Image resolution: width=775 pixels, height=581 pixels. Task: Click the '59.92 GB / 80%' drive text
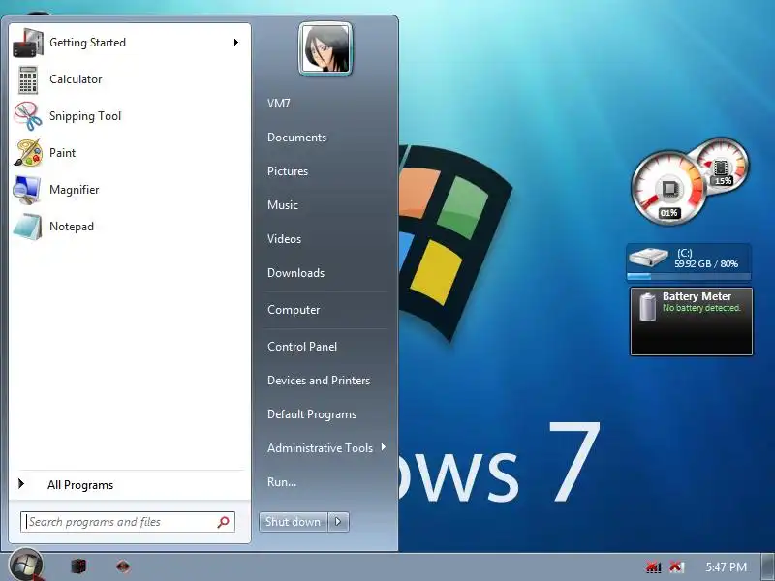[x=706, y=263]
